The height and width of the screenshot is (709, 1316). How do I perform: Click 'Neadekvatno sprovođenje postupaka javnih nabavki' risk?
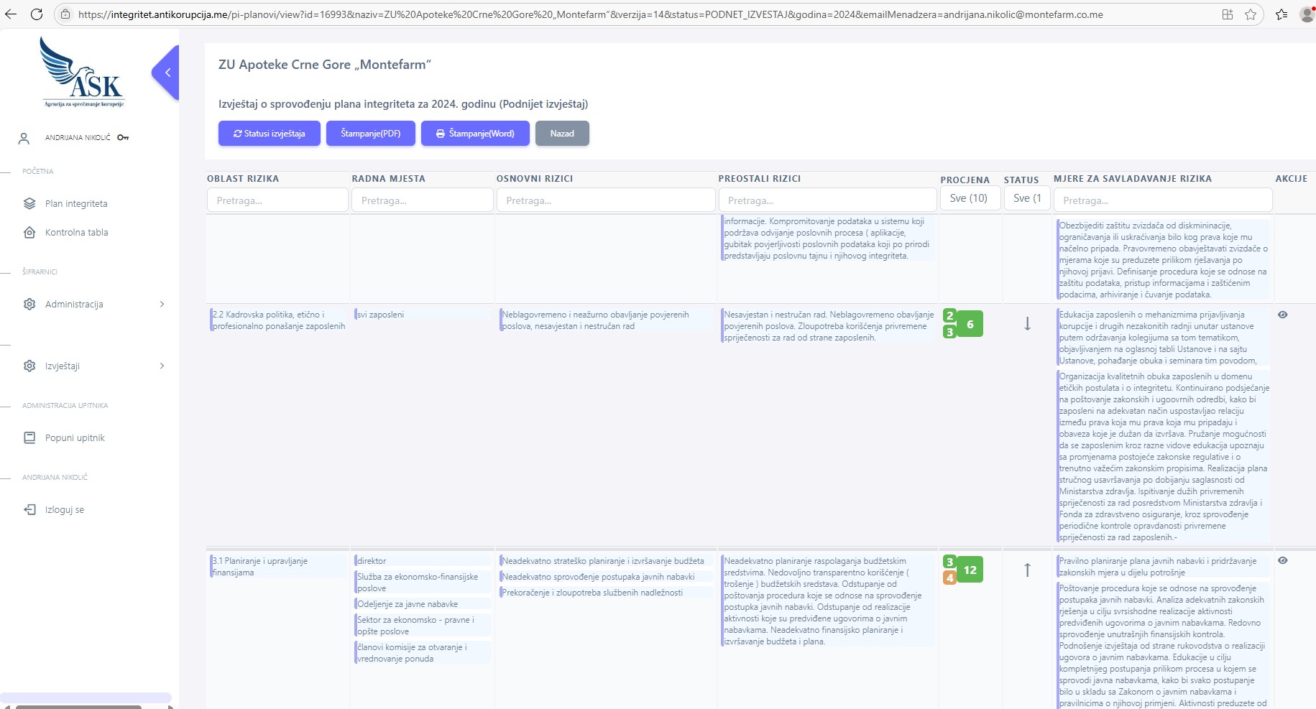(598, 577)
